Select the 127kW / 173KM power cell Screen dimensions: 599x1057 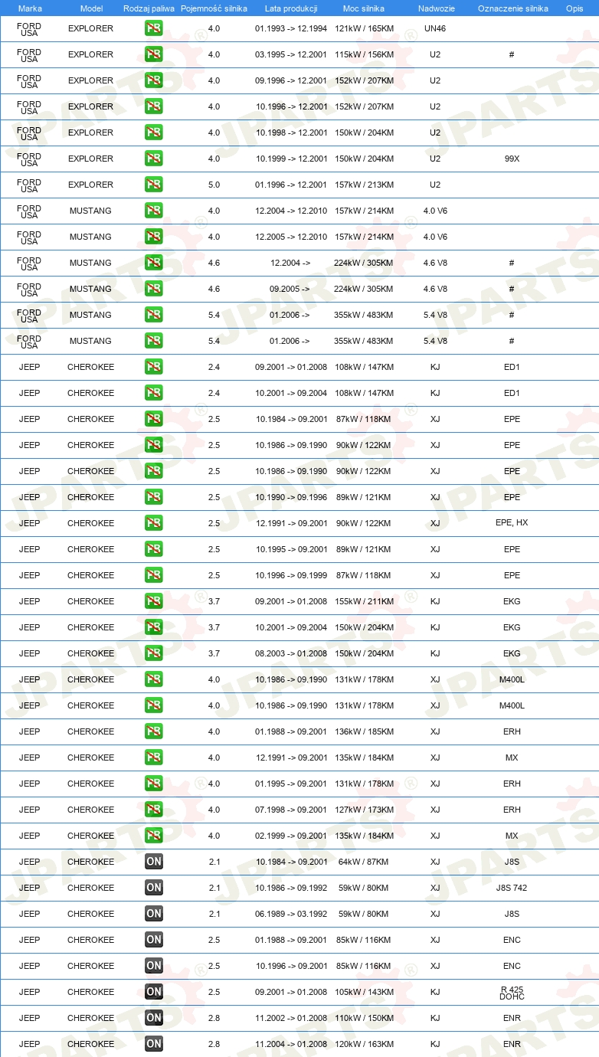(364, 810)
